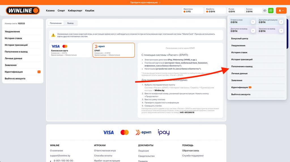Image resolution: width=290 pixels, height=162 pixels.
Task: Click the Фрибеты counter icon
Action: [x=207, y=12]
